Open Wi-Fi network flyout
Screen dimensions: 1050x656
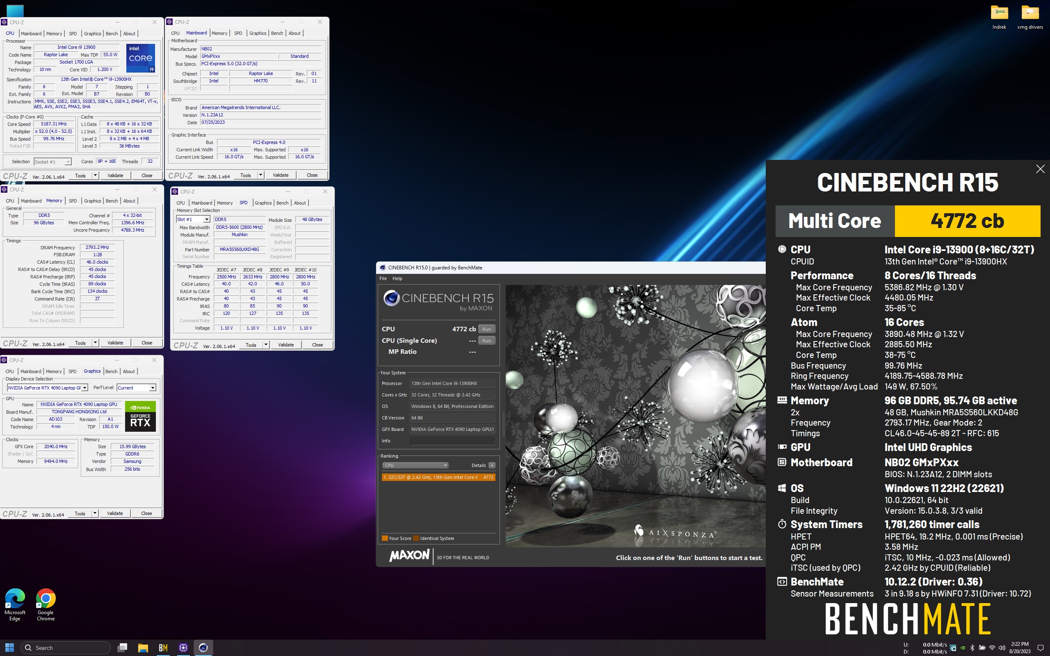pos(992,648)
